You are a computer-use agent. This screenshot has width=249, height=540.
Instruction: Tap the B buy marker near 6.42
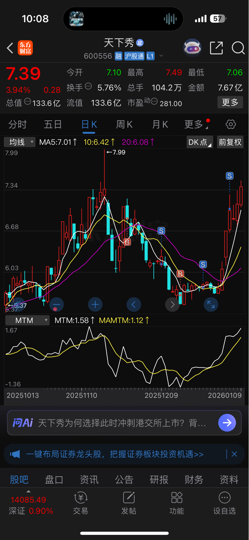click(x=127, y=242)
